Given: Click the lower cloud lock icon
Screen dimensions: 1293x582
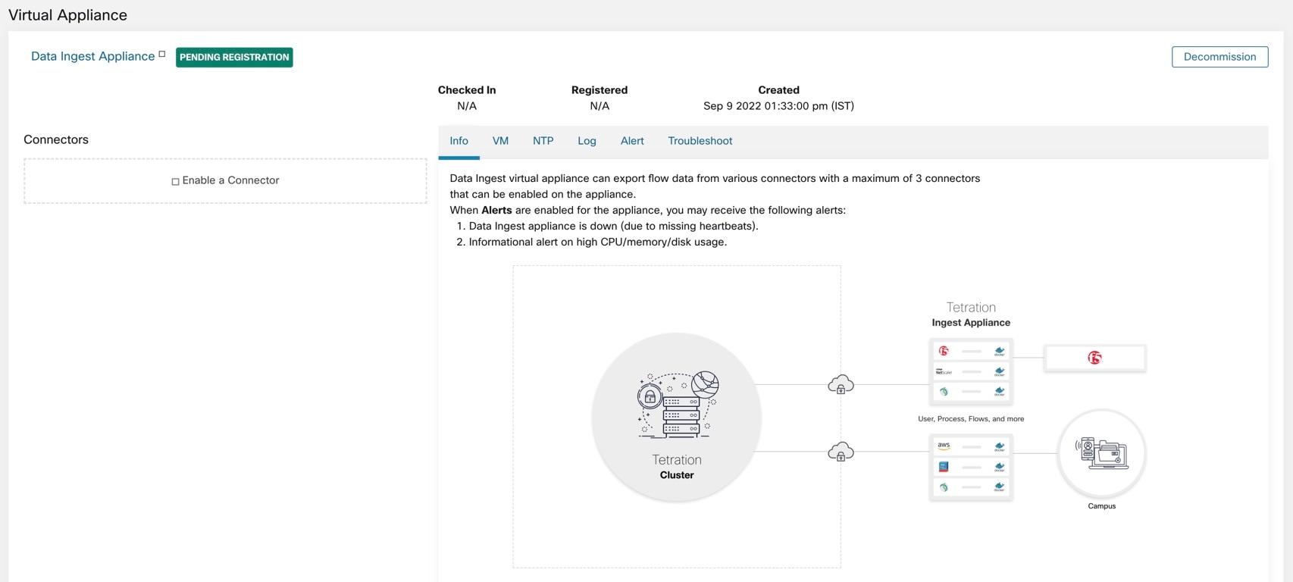Looking at the screenshot, I should click(x=841, y=452).
